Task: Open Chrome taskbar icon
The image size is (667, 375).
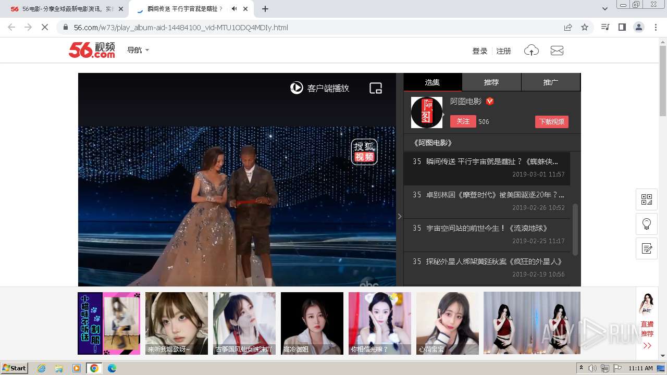Action: [x=94, y=368]
